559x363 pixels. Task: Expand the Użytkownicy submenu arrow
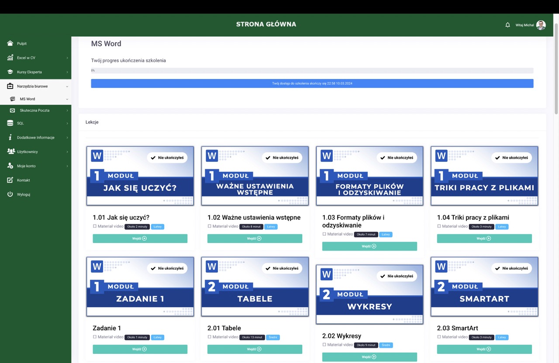[x=67, y=152]
